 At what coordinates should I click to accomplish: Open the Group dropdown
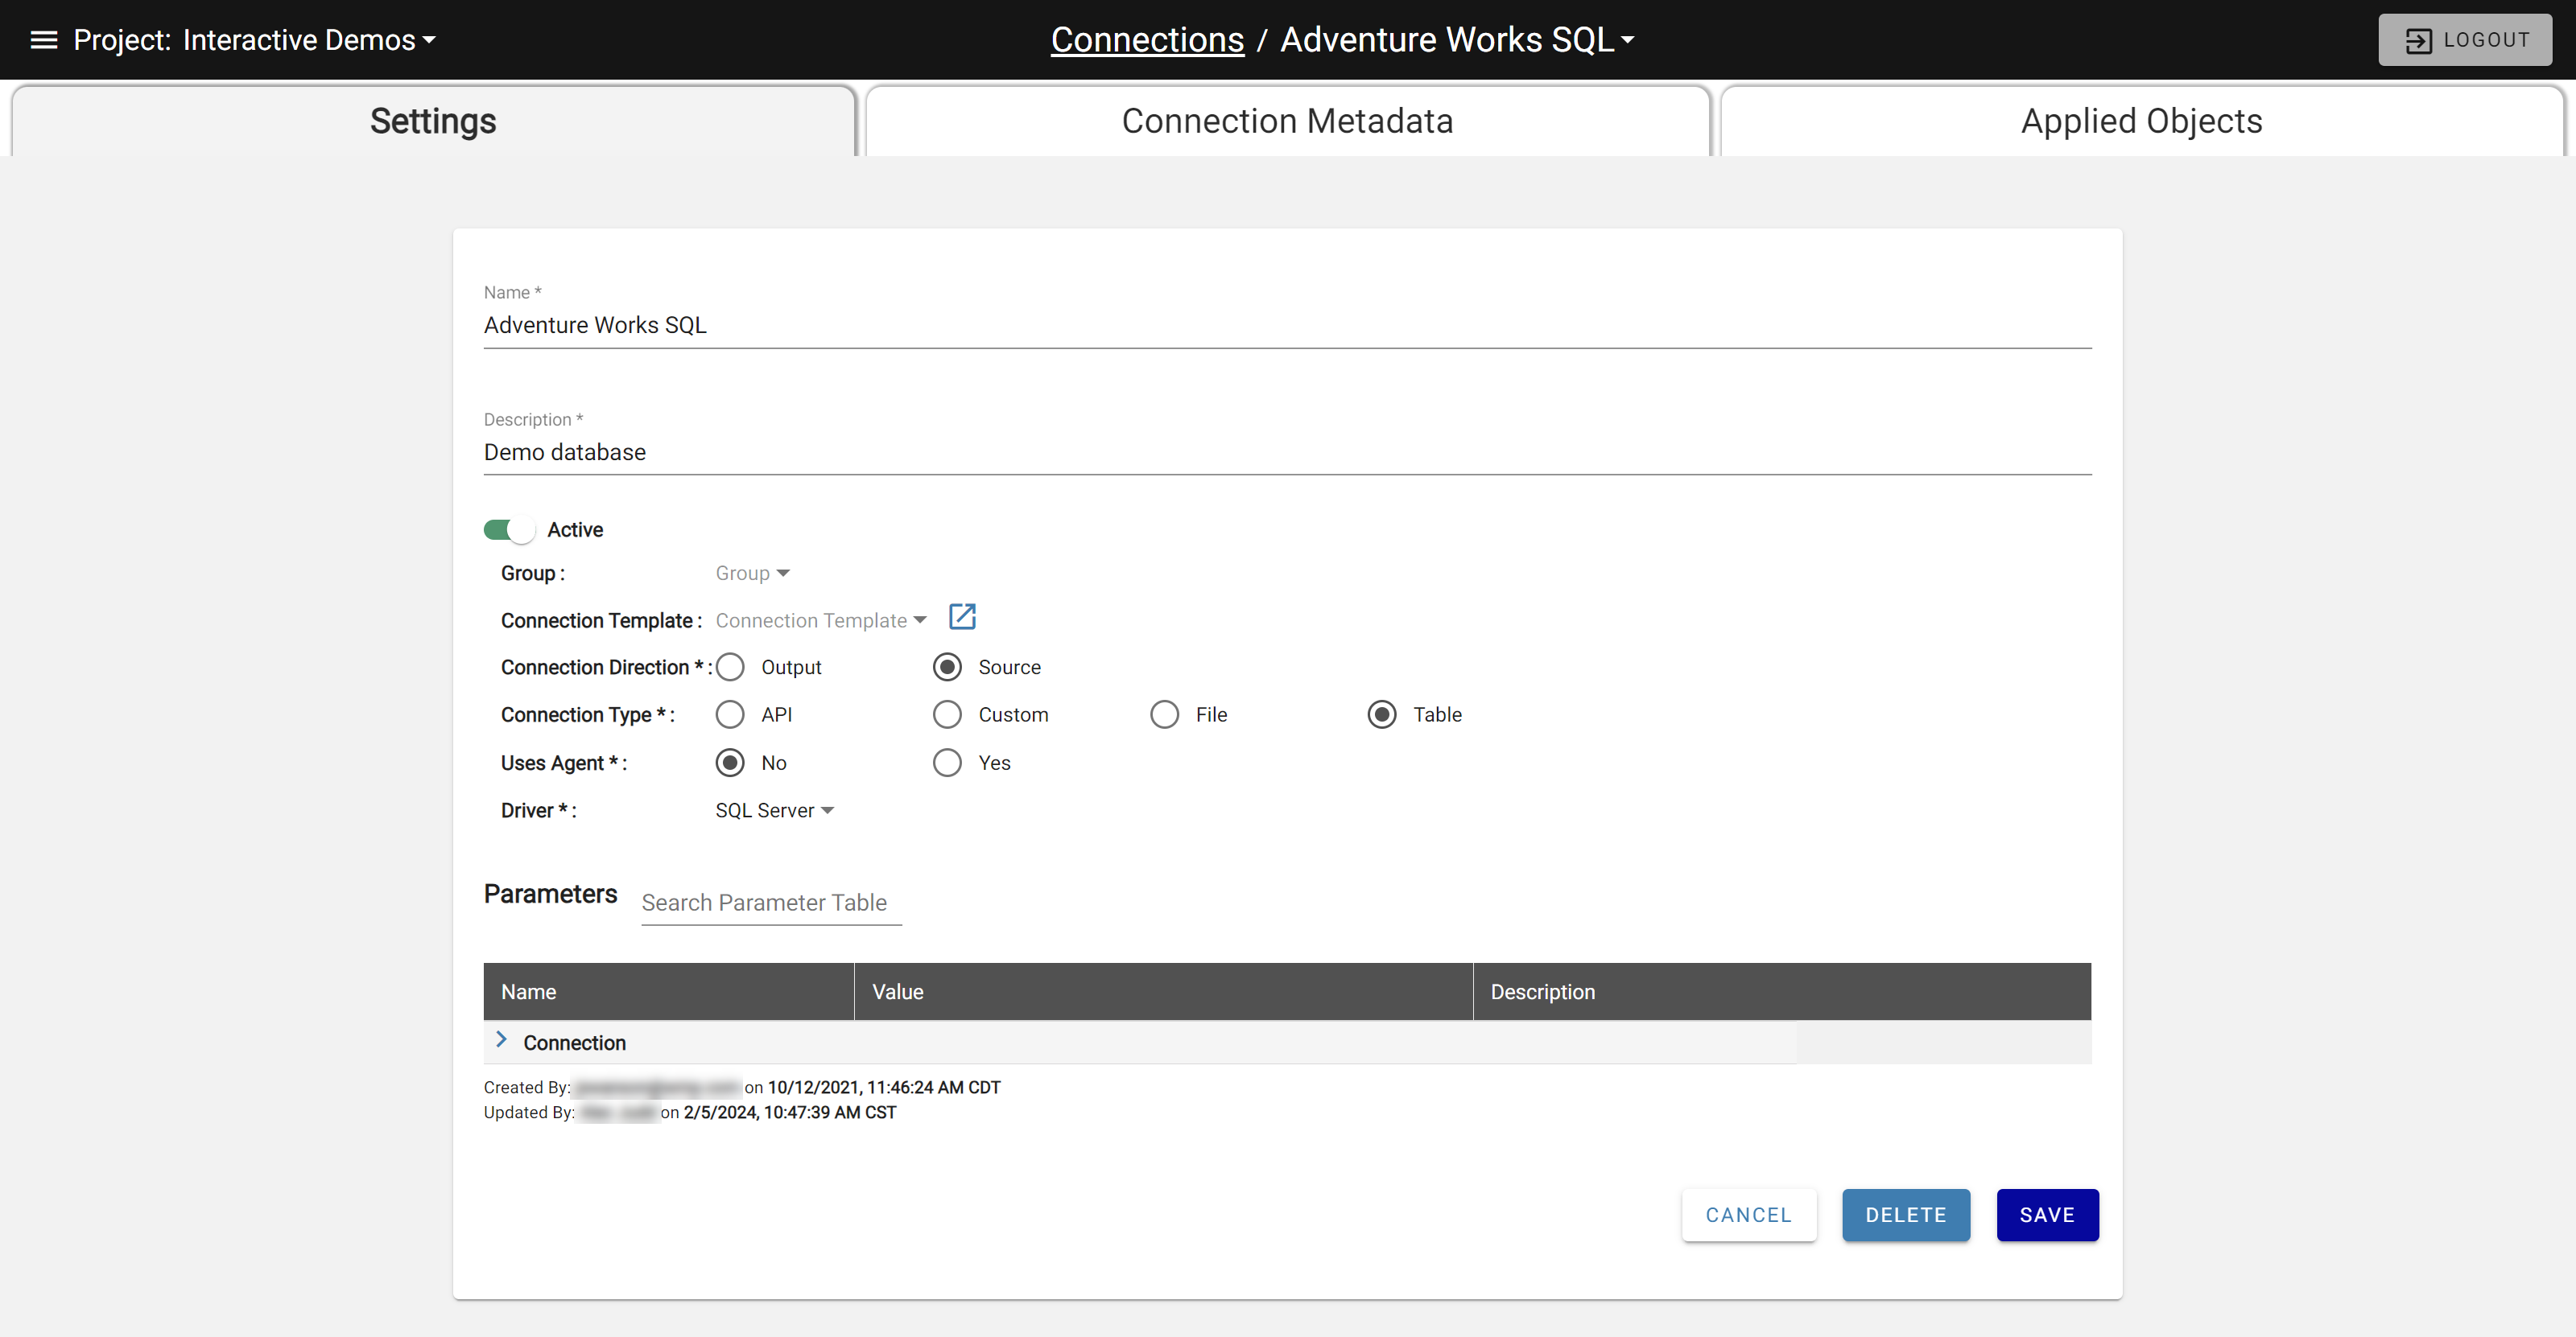752,573
